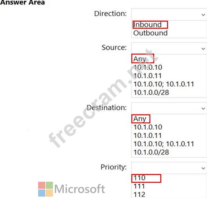Choose Any in Source list
Viewport: 207px width, 198px height.
point(140,59)
